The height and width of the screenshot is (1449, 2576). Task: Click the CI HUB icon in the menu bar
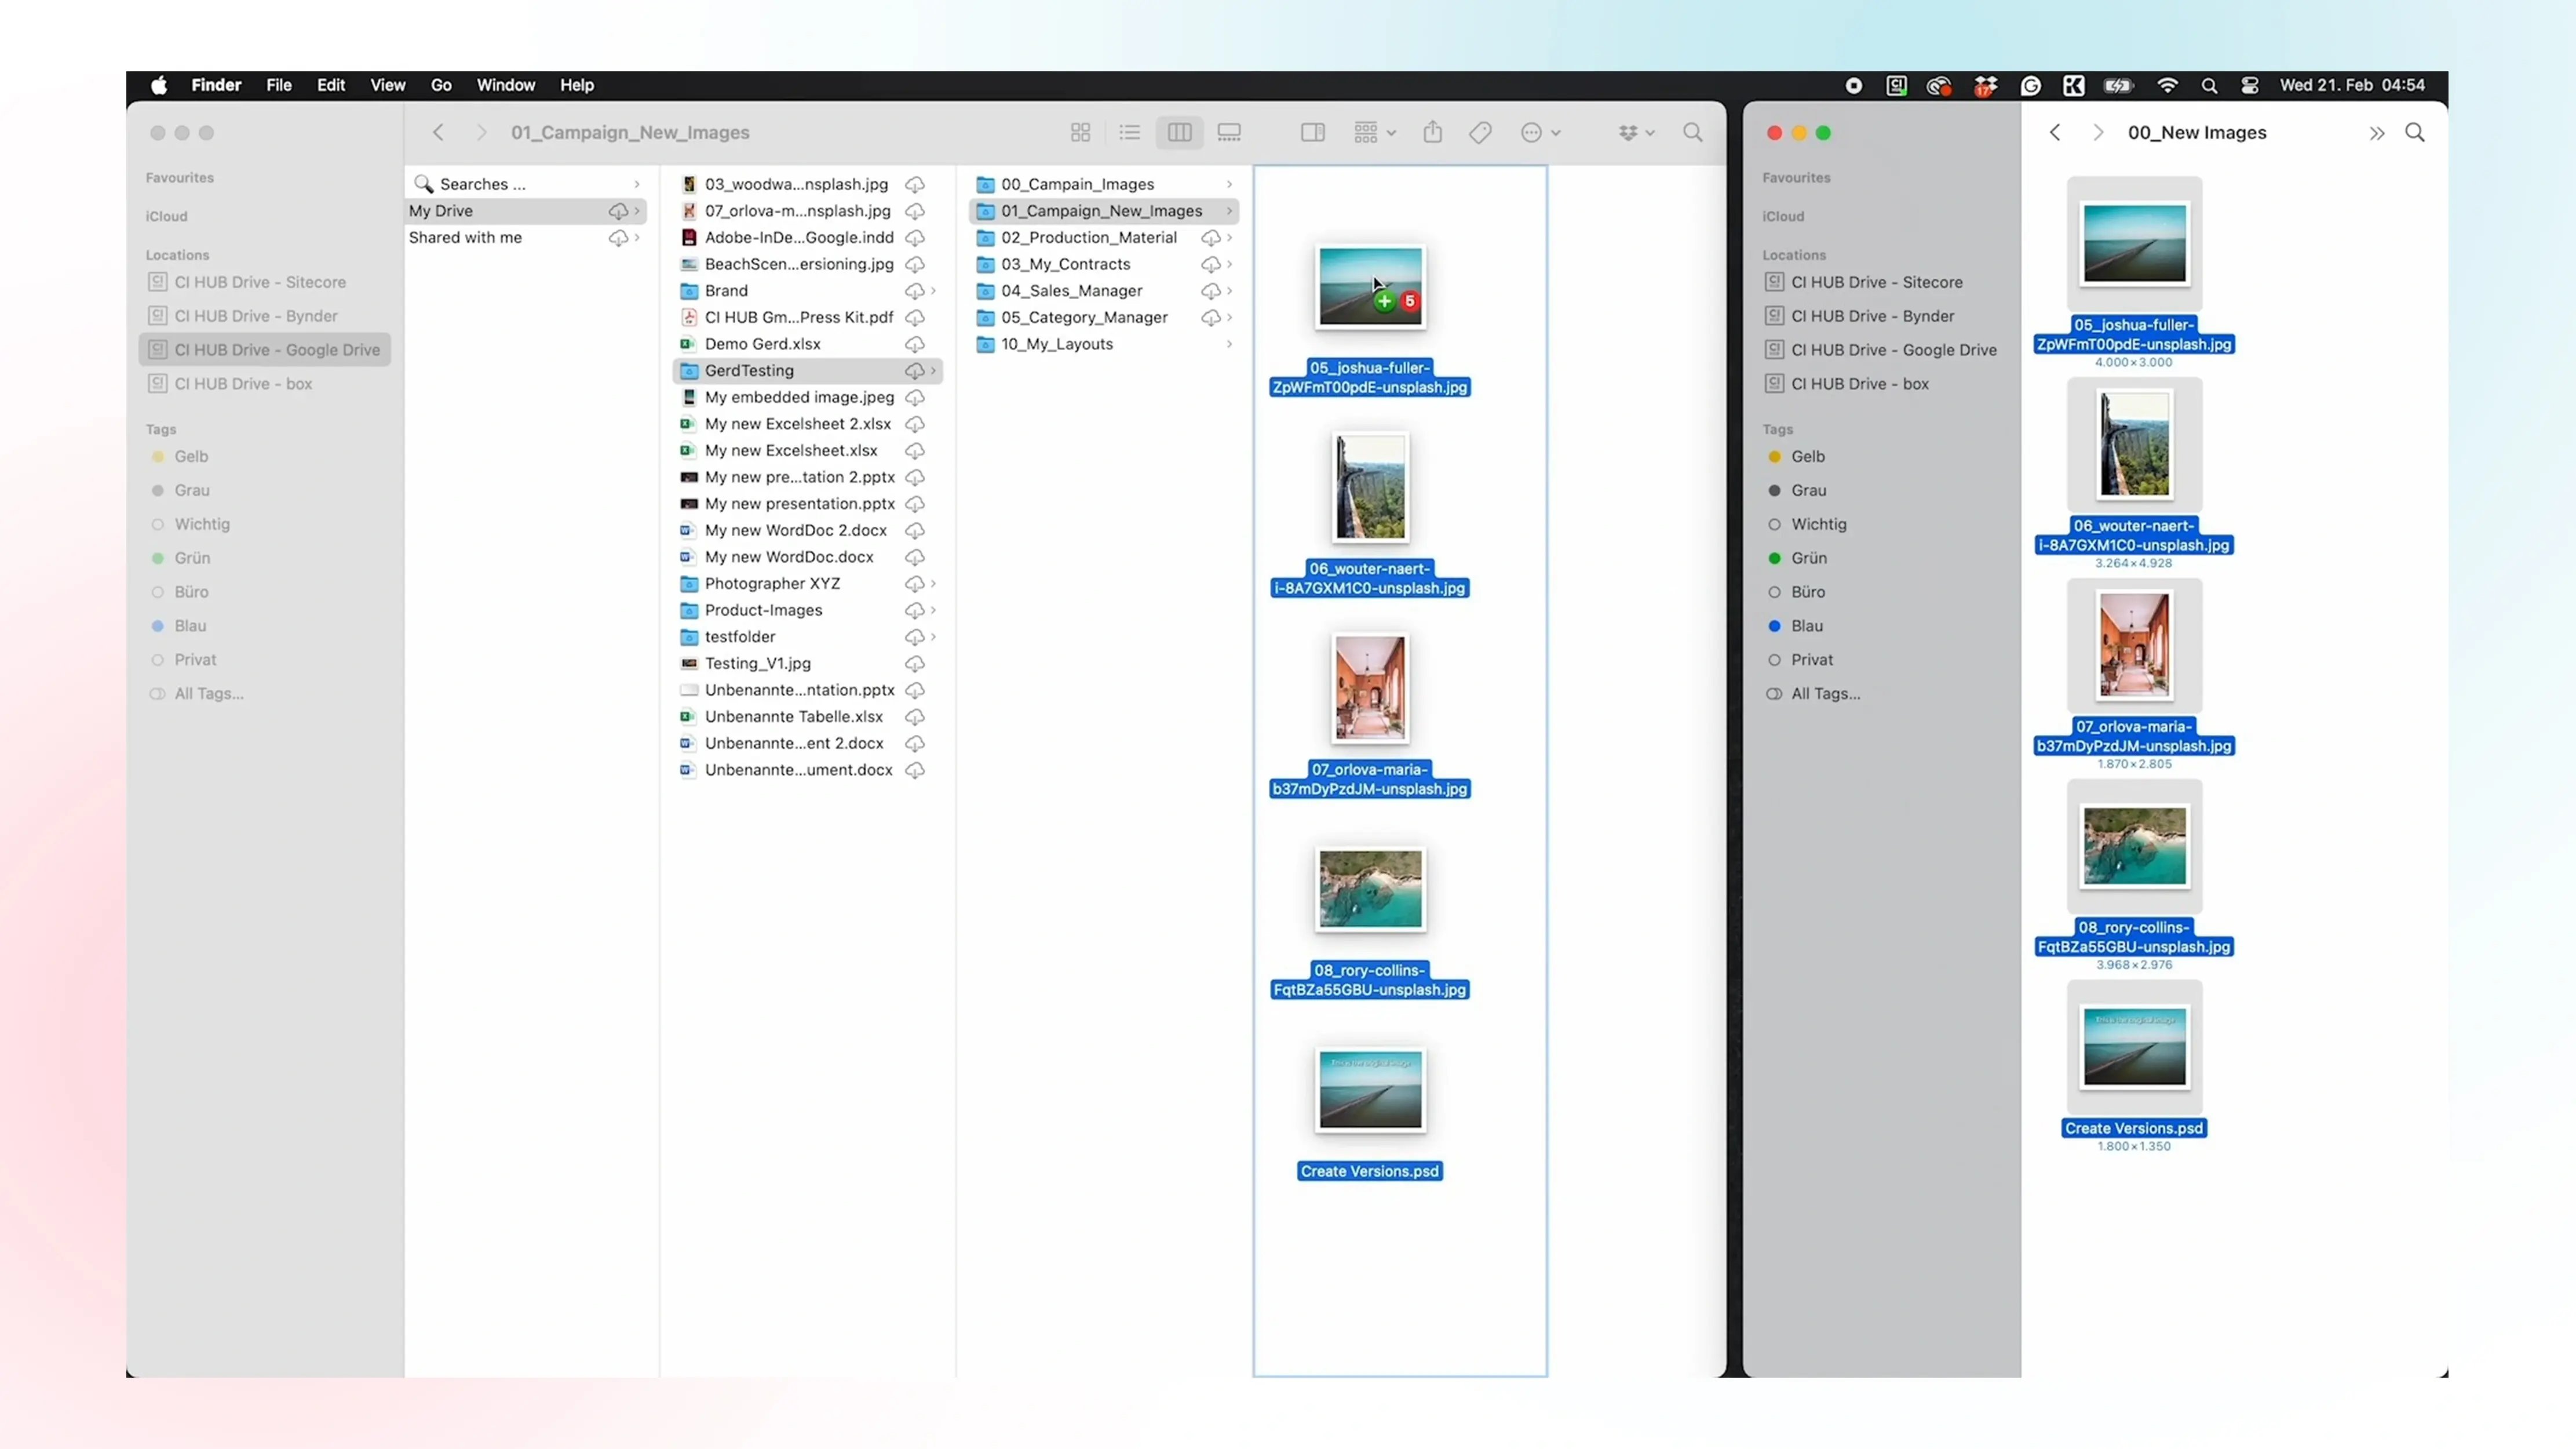[1896, 86]
